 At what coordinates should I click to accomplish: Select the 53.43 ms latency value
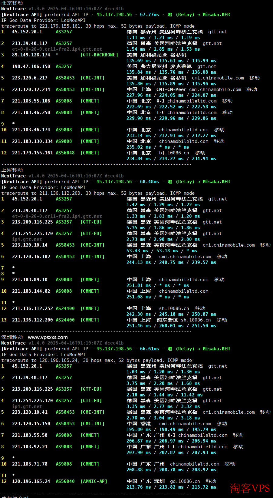(x=137, y=251)
